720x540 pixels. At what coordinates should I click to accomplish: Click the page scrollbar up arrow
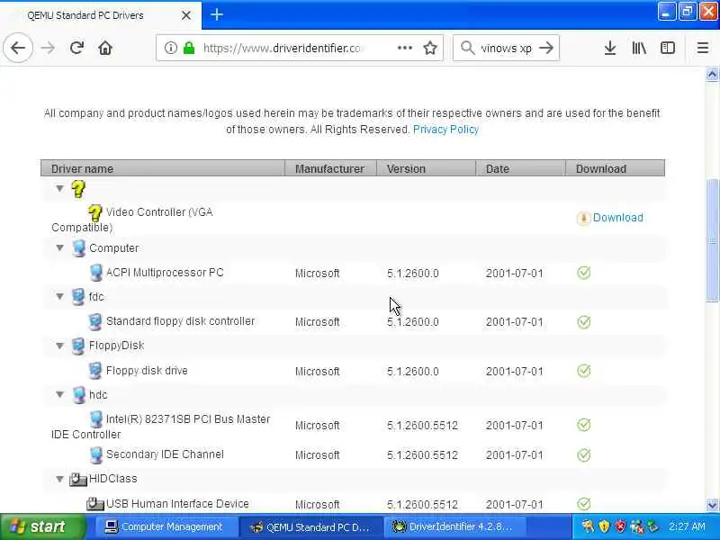[712, 74]
